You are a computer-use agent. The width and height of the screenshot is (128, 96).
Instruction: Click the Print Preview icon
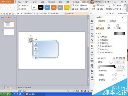(13, 14)
